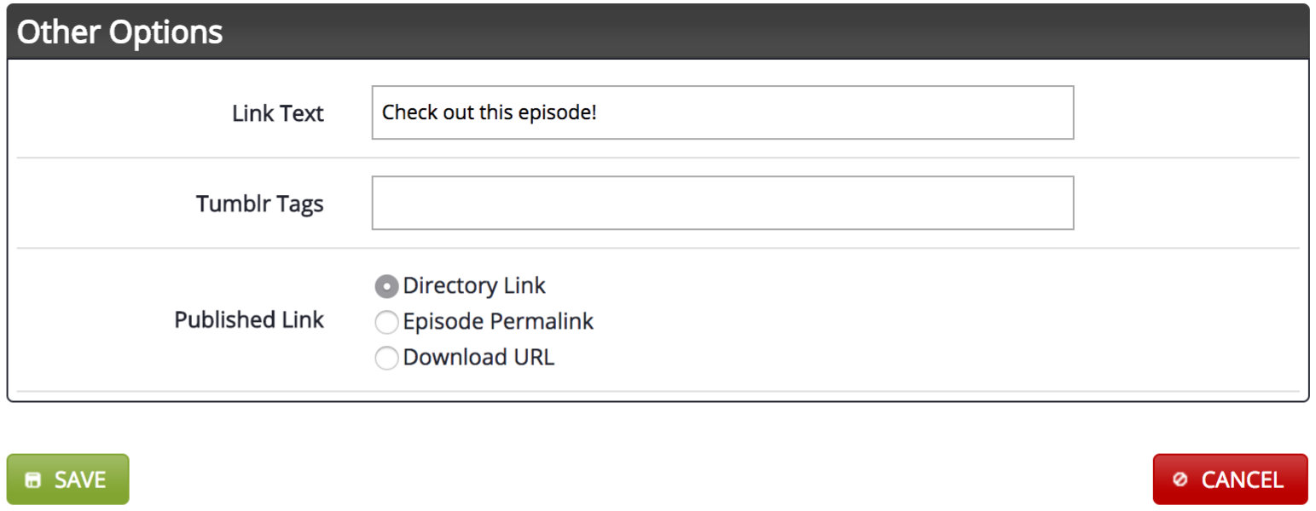Place cursor after "episode!" in Link Text
1316x511 pixels.
pyautogui.click(x=599, y=112)
